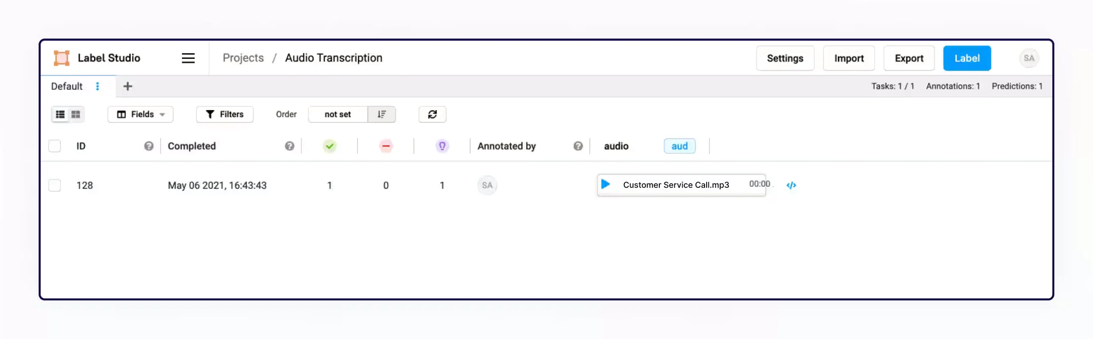Switch to list view layout
This screenshot has width=1093, height=339.
click(x=60, y=115)
